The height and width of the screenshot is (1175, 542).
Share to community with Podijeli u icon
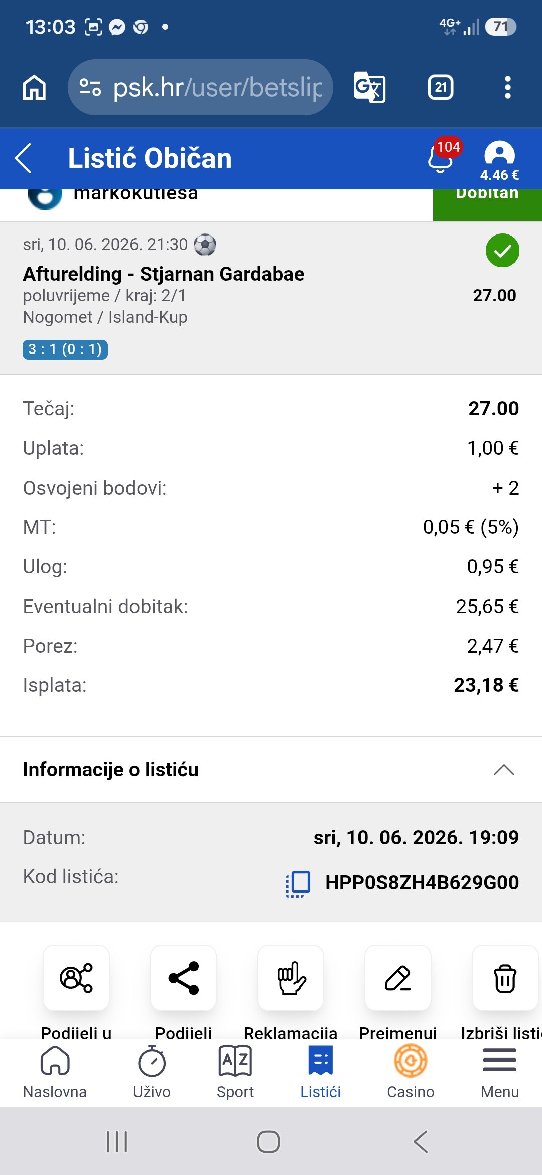(x=76, y=978)
